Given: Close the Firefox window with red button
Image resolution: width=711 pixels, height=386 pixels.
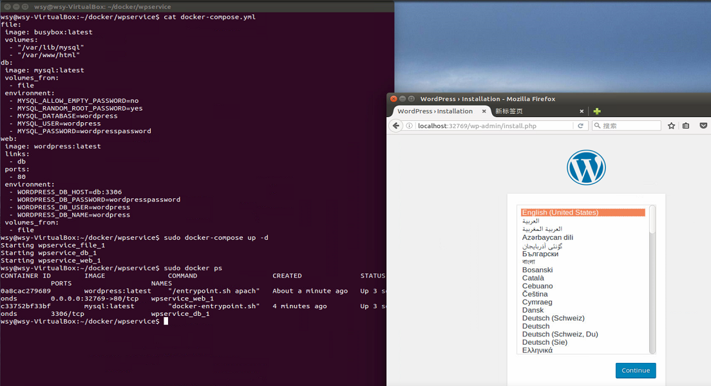Looking at the screenshot, I should click(393, 99).
